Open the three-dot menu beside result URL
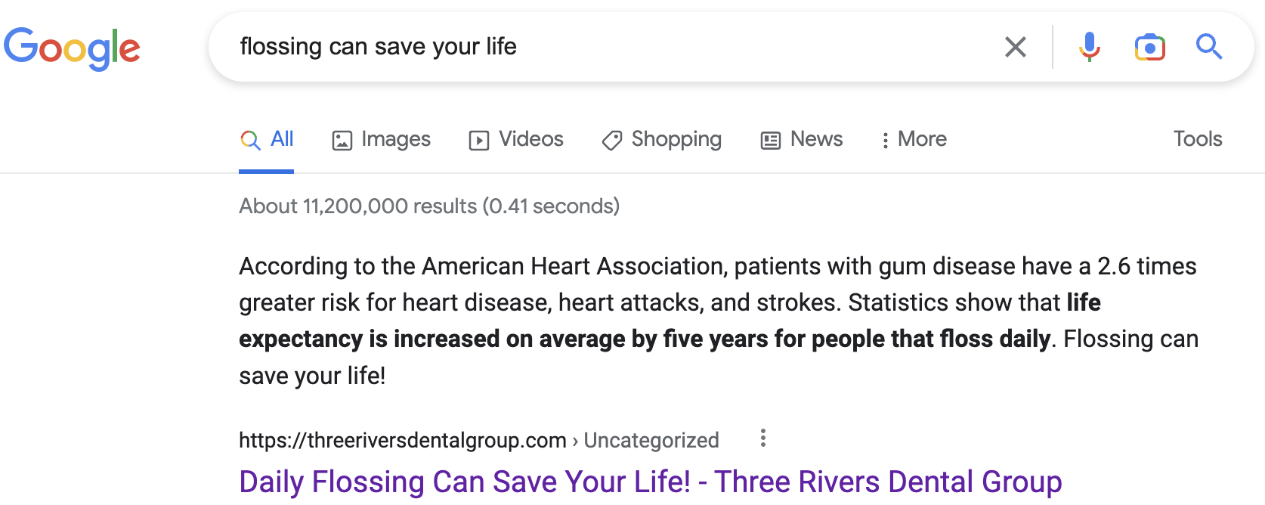 pyautogui.click(x=763, y=438)
